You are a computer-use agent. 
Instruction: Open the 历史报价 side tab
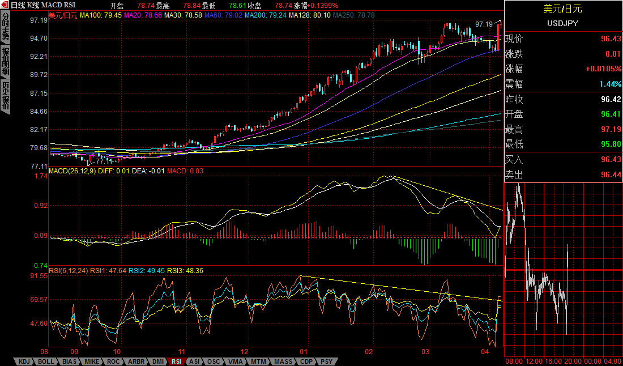point(5,96)
